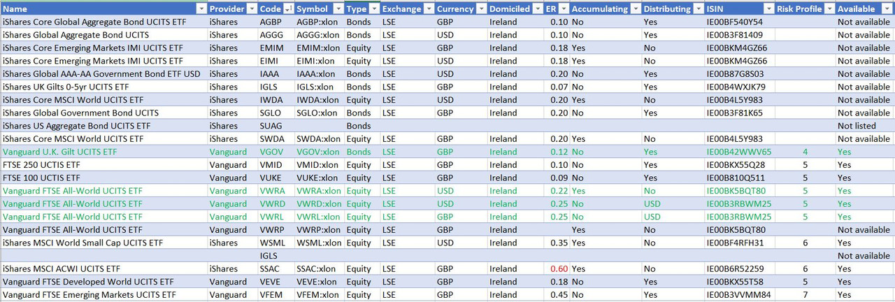Select ISIN cell IE00BKX55Q28
The width and height of the screenshot is (895, 302).
[740, 165]
